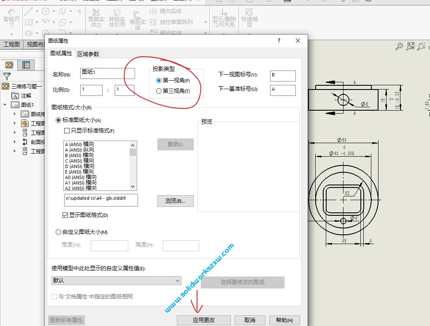Switch to 区域参数 tab
Image resolution: width=430 pixels, height=326 pixels.
(x=88, y=54)
